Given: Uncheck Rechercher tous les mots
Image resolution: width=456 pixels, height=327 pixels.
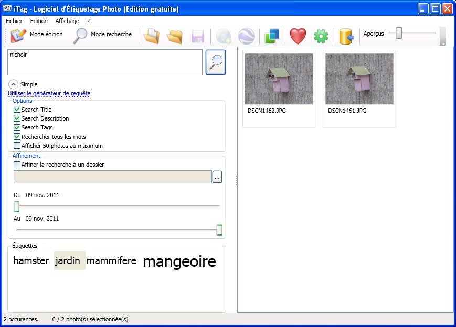Looking at the screenshot, I should pos(17,136).
